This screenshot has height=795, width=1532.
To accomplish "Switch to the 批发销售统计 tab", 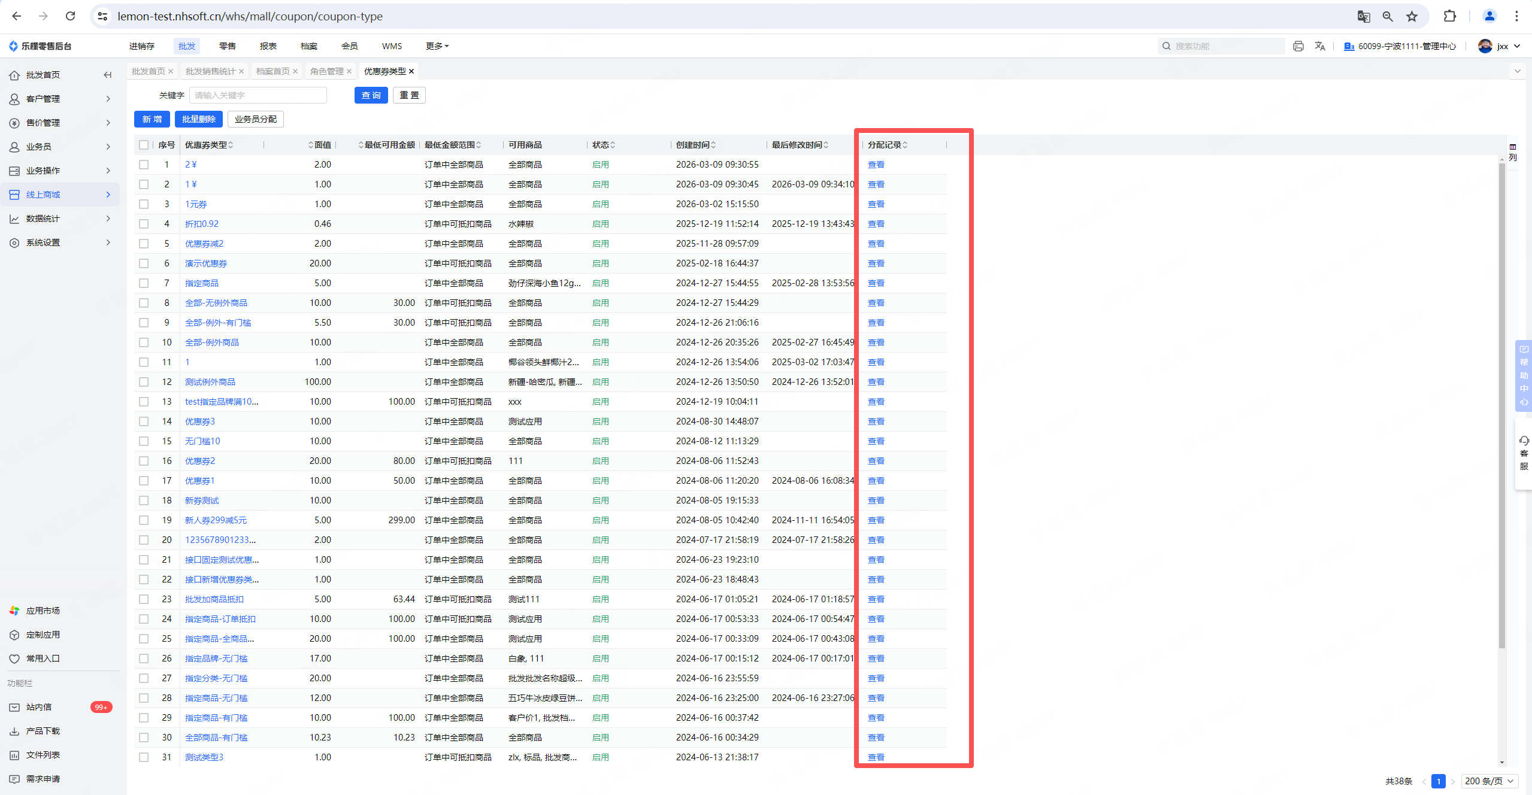I will tap(210, 71).
